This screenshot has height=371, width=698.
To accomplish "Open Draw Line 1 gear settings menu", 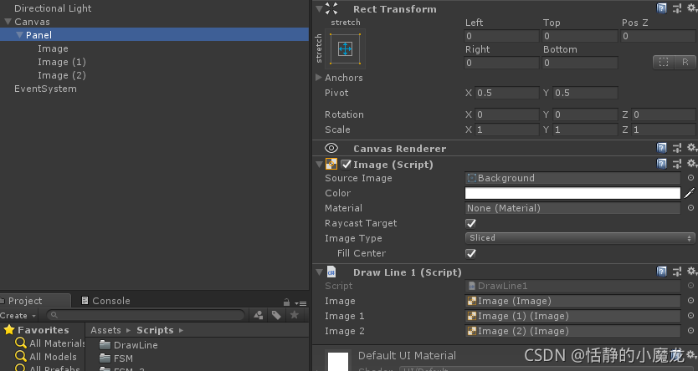I will (x=692, y=272).
